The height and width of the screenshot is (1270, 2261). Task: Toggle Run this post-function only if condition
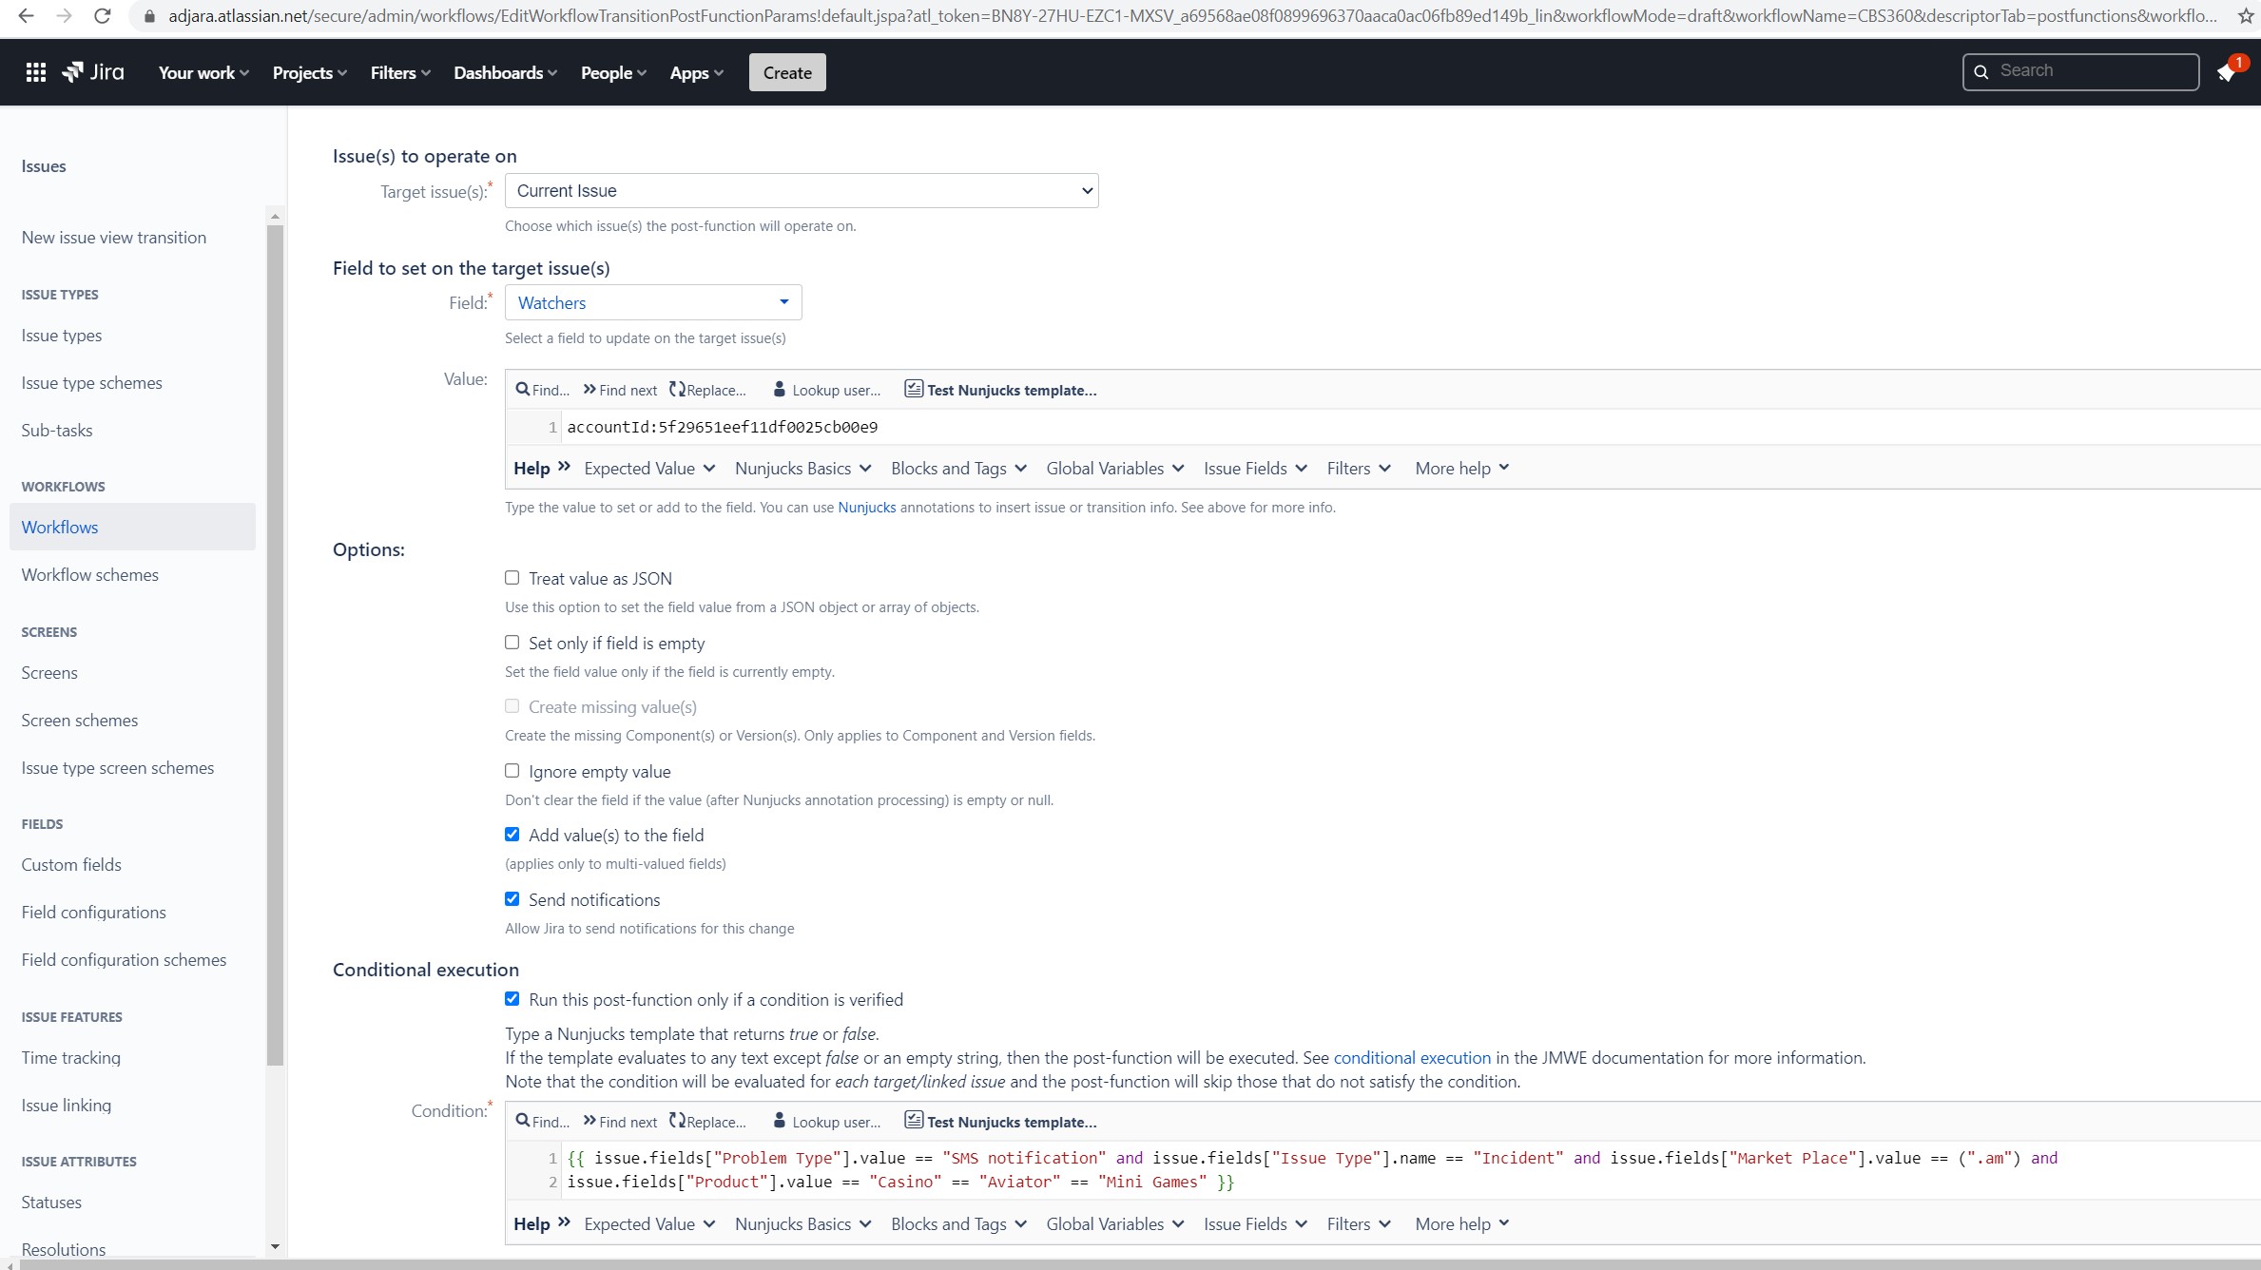pos(512,999)
